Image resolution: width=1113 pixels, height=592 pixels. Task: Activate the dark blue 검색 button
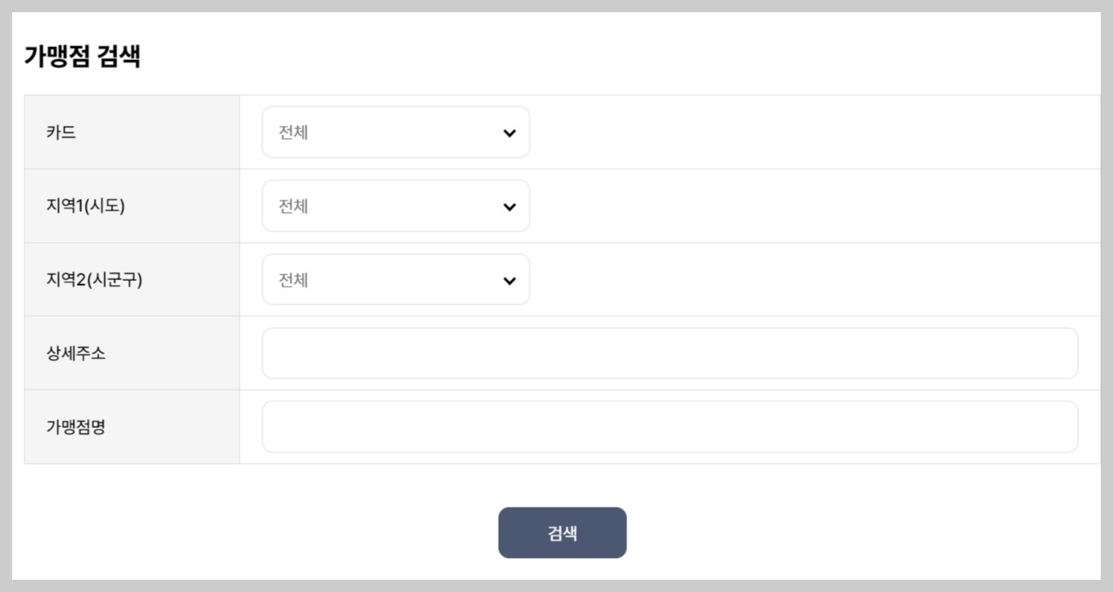click(x=562, y=532)
